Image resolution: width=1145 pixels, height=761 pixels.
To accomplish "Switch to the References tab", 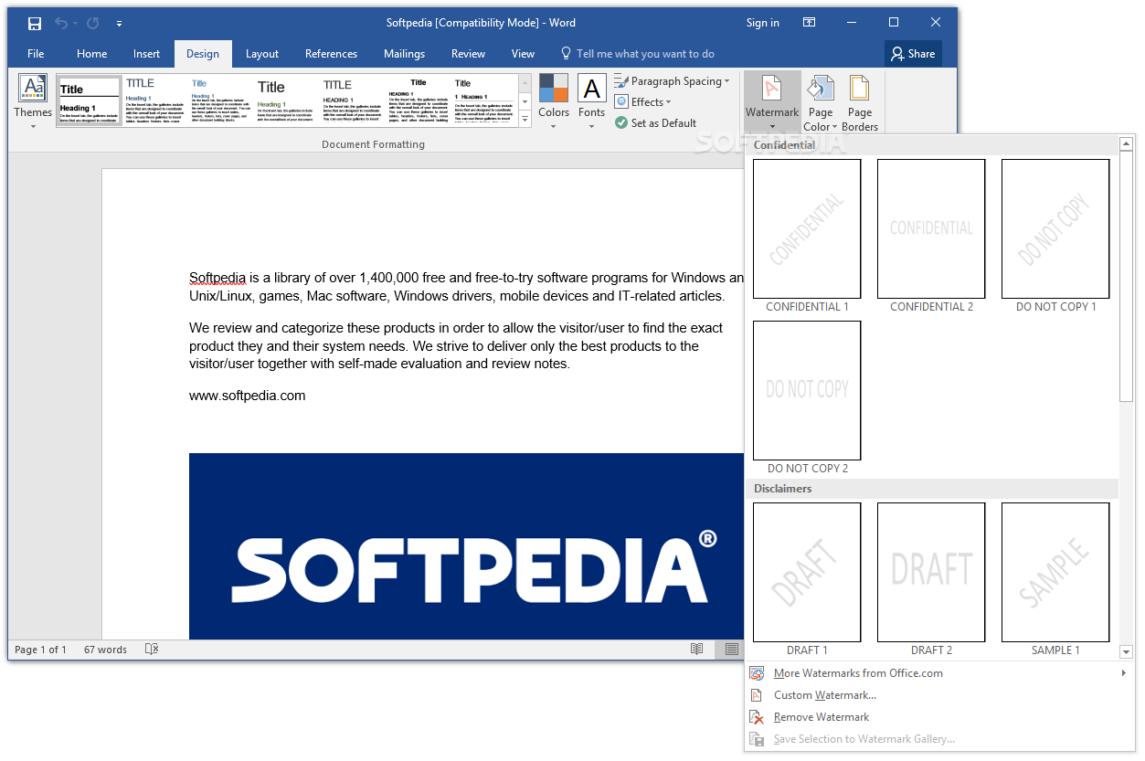I will pos(331,54).
